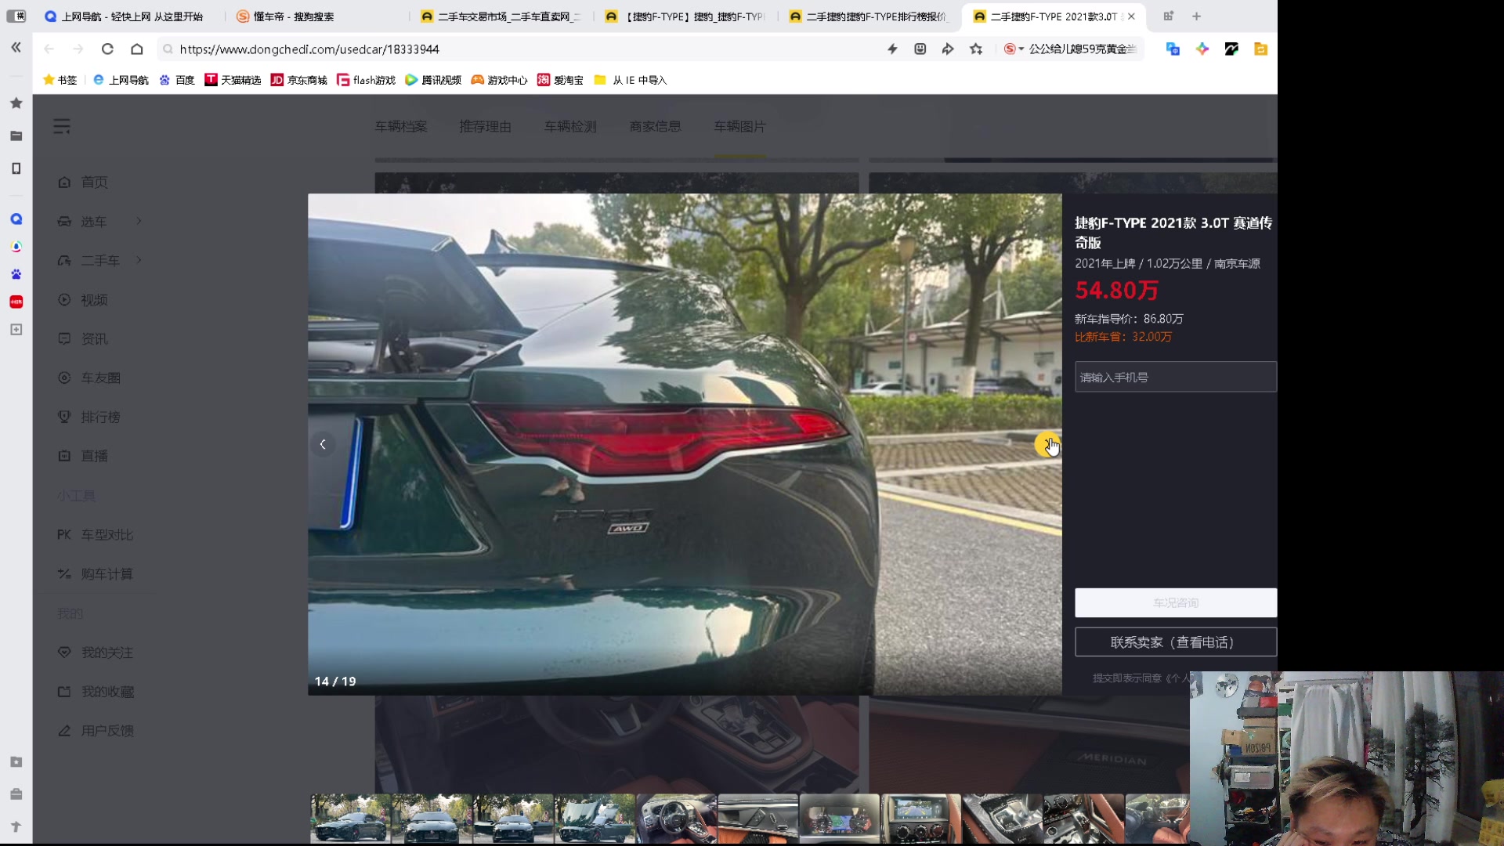Screen dimensions: 1504x846
Task: Open a new browser tab
Action: (x=1196, y=16)
